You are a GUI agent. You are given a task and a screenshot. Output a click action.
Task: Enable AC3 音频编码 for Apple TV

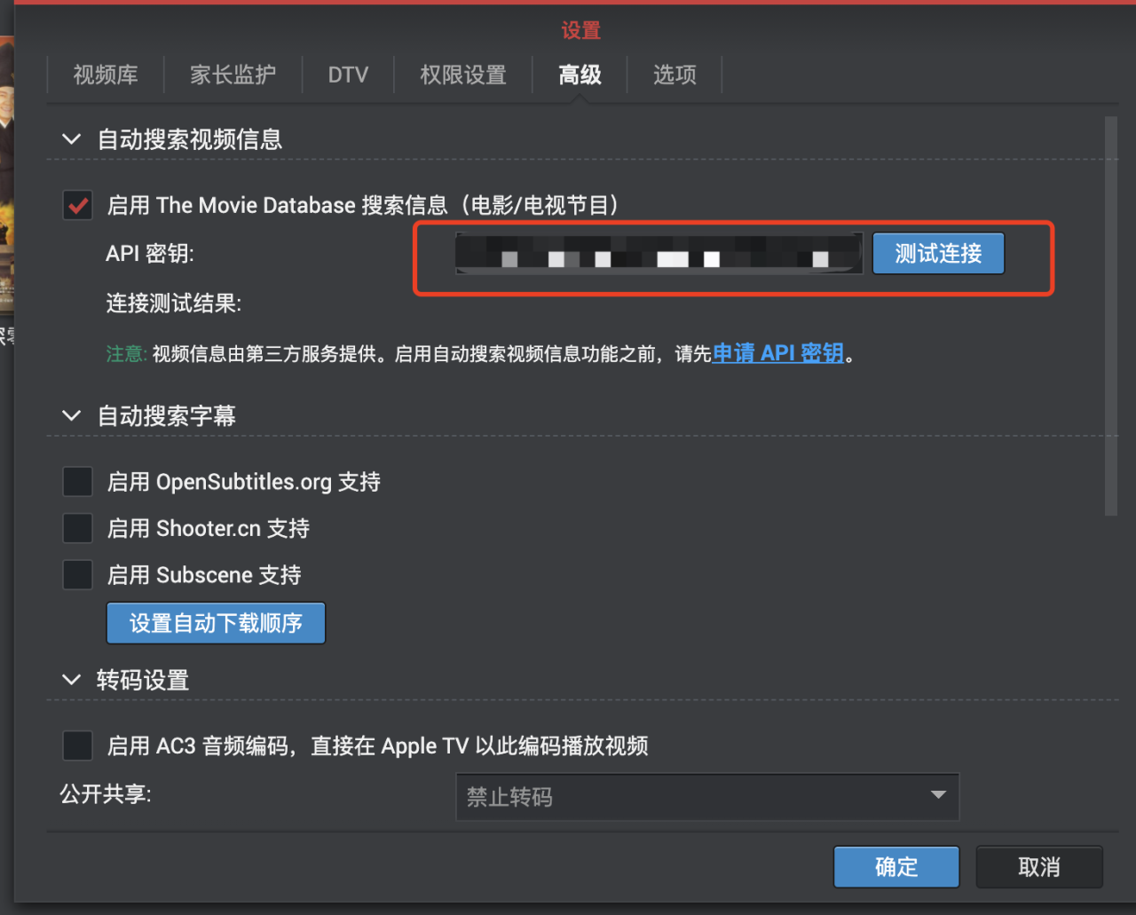click(77, 745)
